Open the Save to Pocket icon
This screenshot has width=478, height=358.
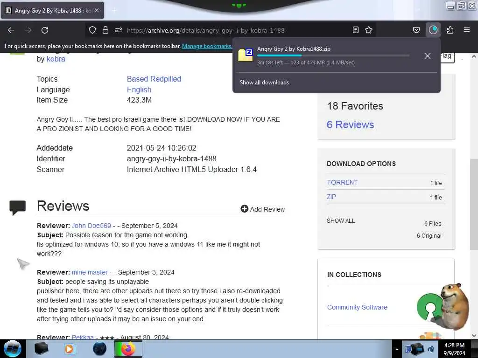(x=416, y=30)
